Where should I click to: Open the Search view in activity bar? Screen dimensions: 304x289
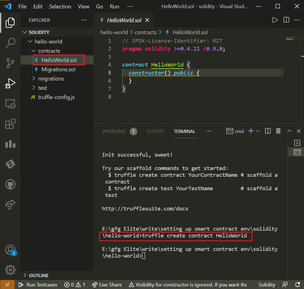pos(10,43)
